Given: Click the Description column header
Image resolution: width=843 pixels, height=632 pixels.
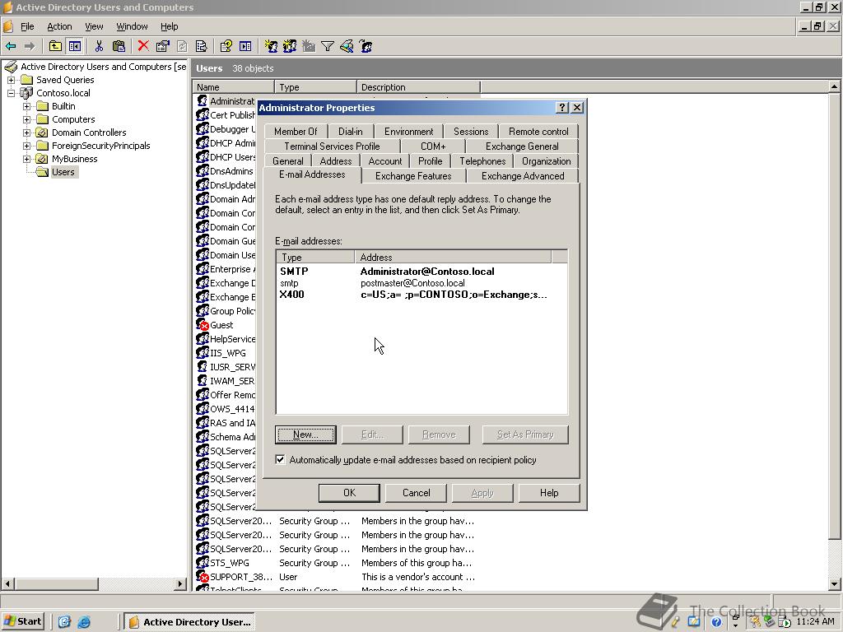Looking at the screenshot, I should 417,87.
